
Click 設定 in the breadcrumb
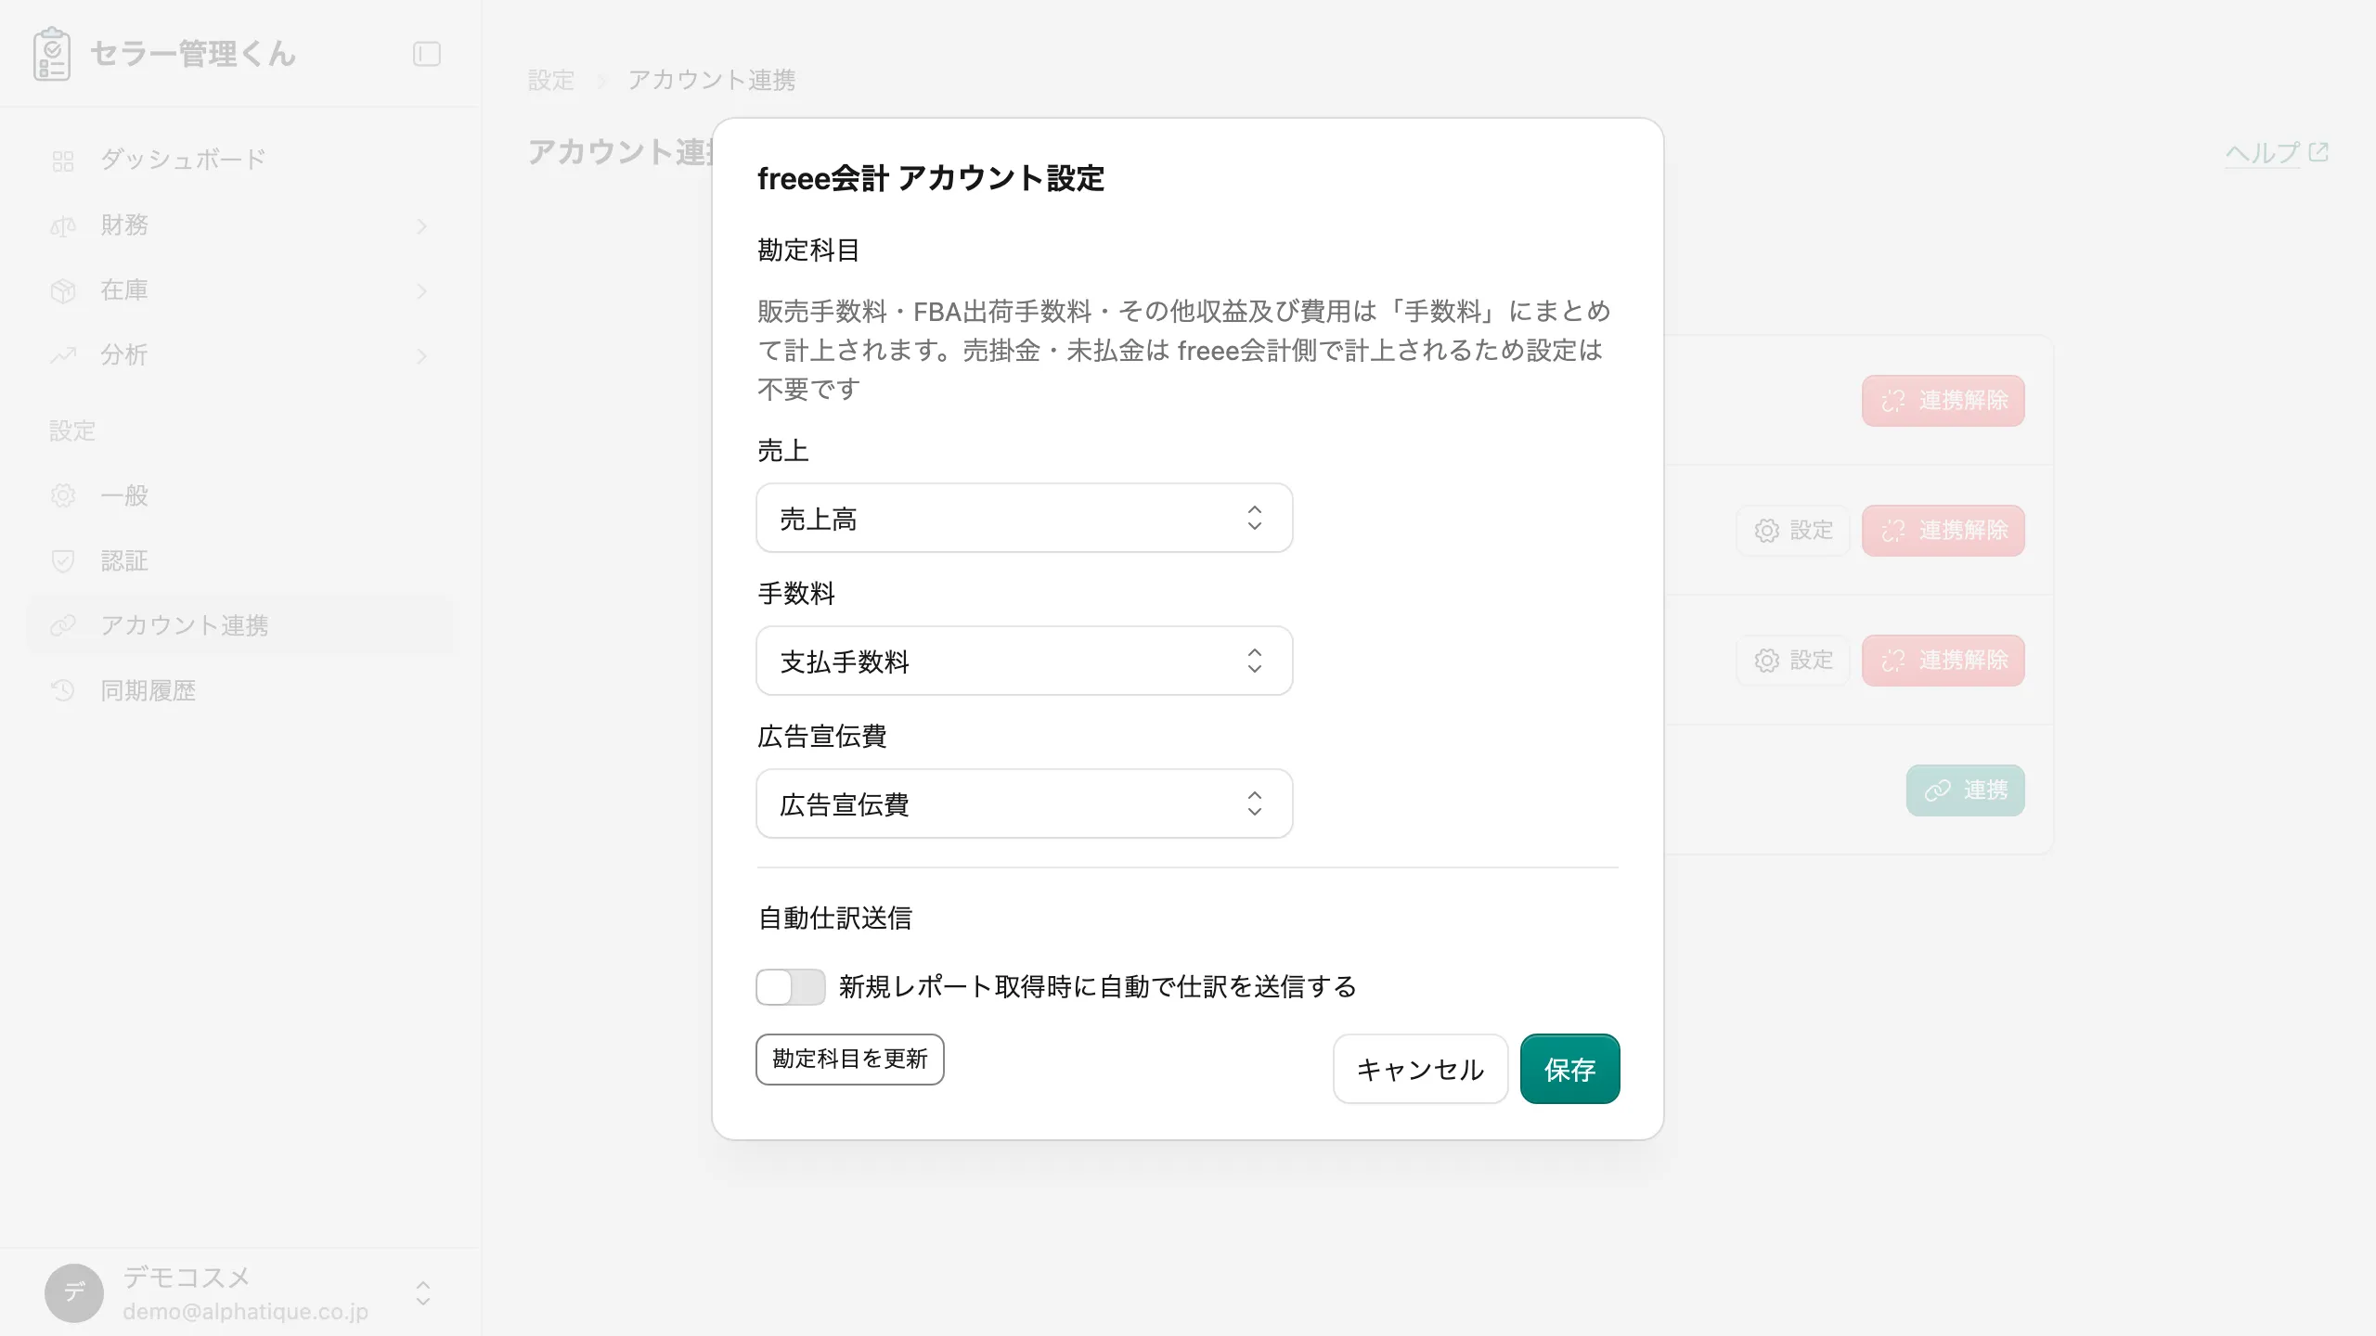551,80
